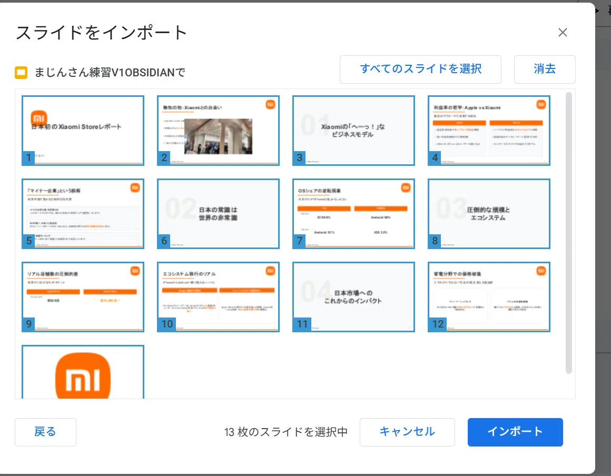This screenshot has height=476, width=611.
Task: Click file name まじんさん練習V1OBSIDIANで
Action: 110,73
